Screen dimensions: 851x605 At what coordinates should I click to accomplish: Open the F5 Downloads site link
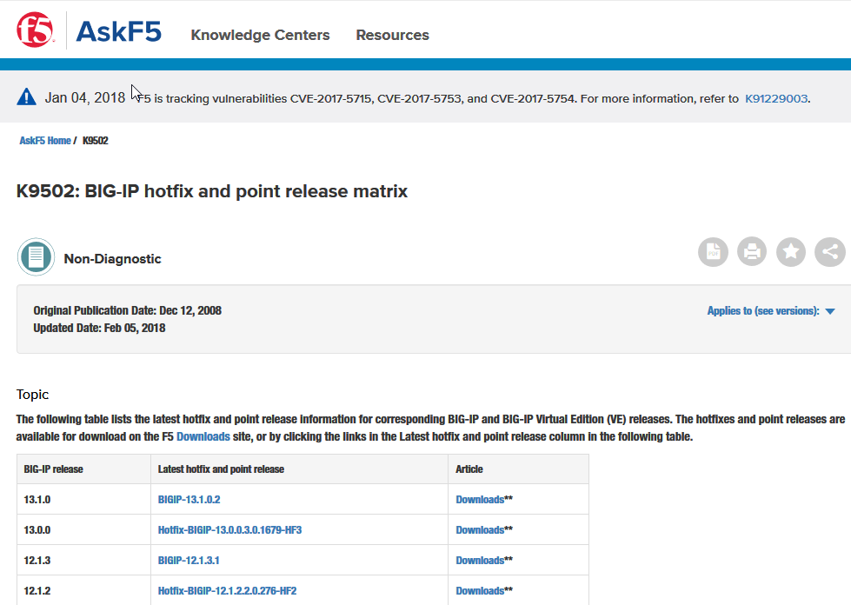pos(203,437)
